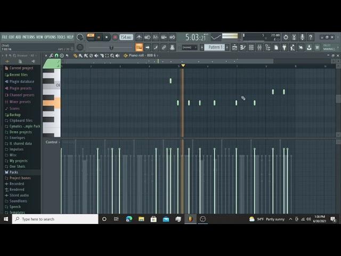Screen dimensions: 341x256
Task: Click the export download arrow icon
Action: pyautogui.click(x=309, y=47)
